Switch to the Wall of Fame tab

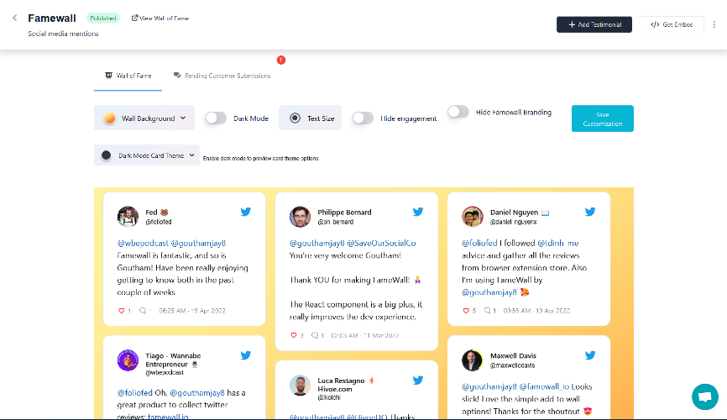[128, 76]
